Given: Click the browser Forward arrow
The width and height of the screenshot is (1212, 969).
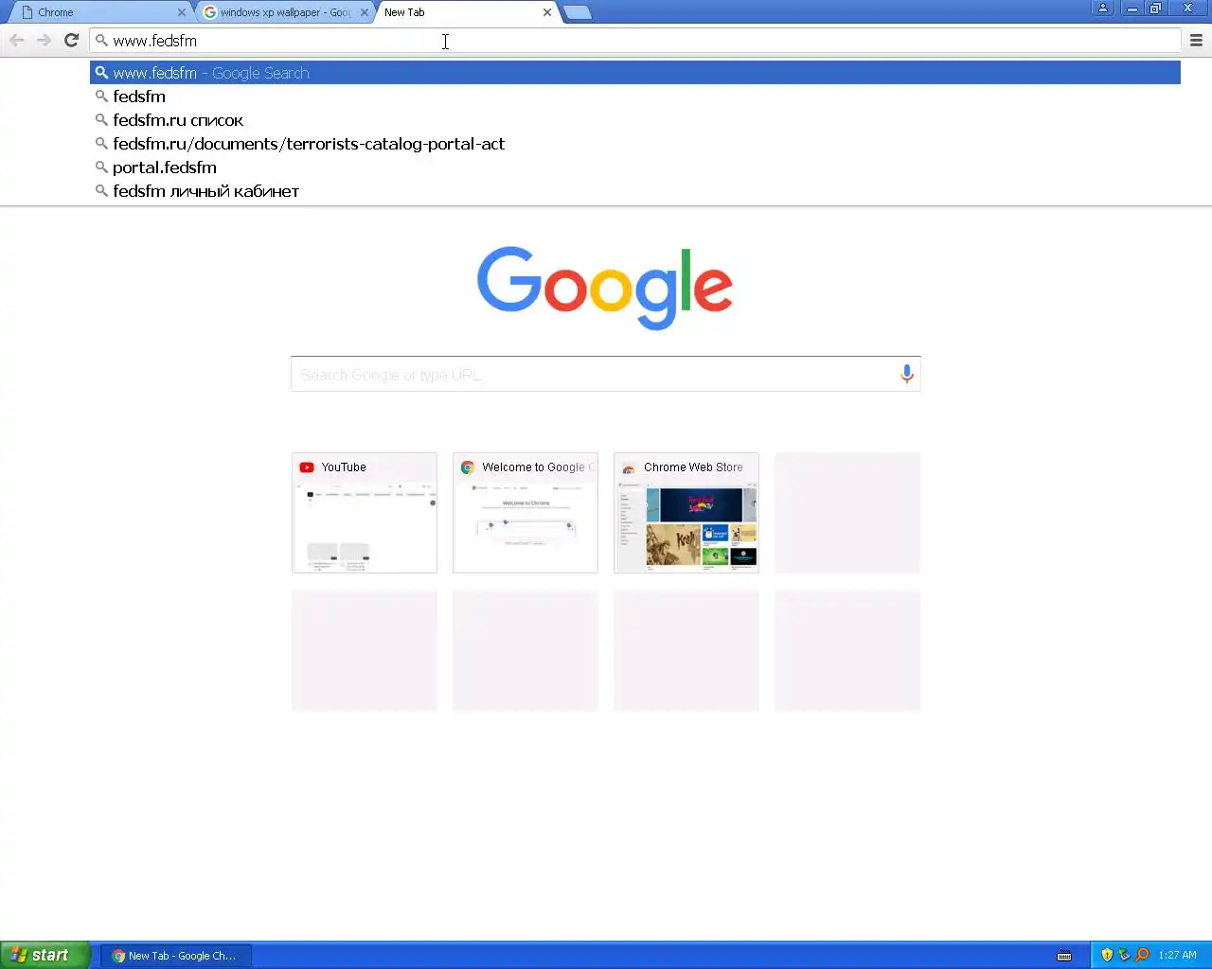Looking at the screenshot, I should pyautogui.click(x=44, y=40).
